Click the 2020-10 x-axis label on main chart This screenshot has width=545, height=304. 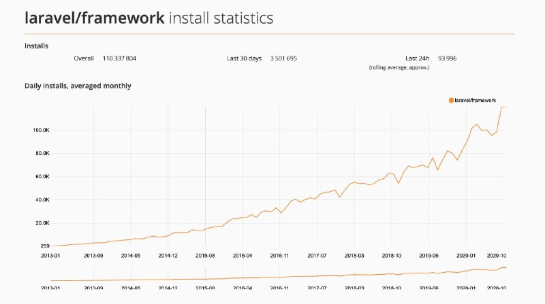click(497, 256)
